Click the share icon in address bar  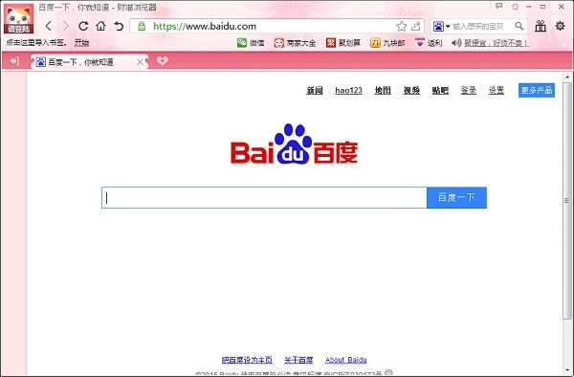pyautogui.click(x=416, y=26)
